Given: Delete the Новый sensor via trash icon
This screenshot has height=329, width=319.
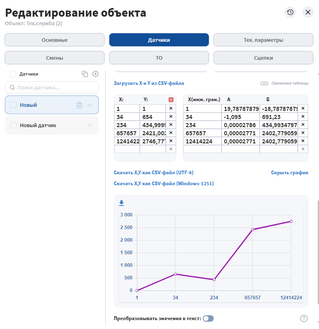Looking at the screenshot, I should pos(79,105).
